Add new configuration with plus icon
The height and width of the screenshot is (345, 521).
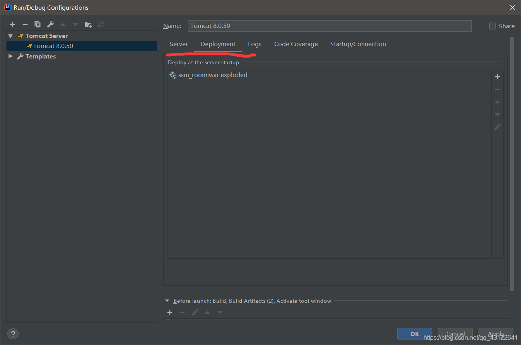click(x=12, y=24)
